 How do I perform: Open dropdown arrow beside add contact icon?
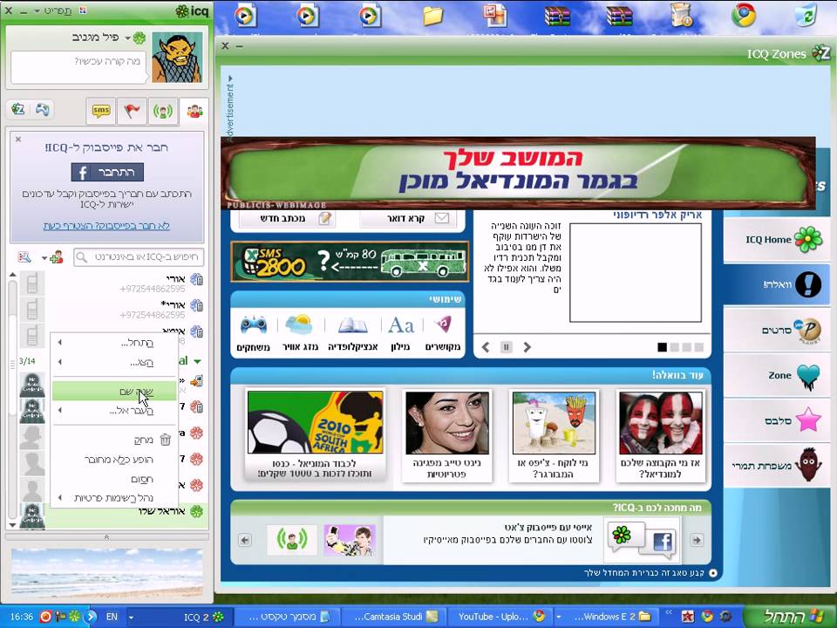44,258
